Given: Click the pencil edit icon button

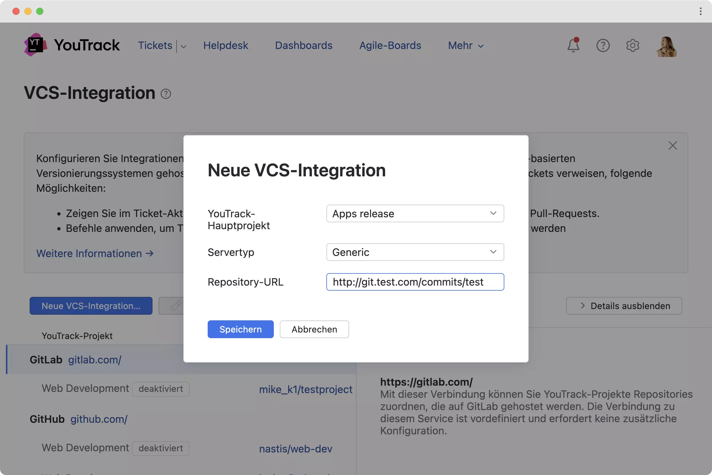Looking at the screenshot, I should (176, 306).
